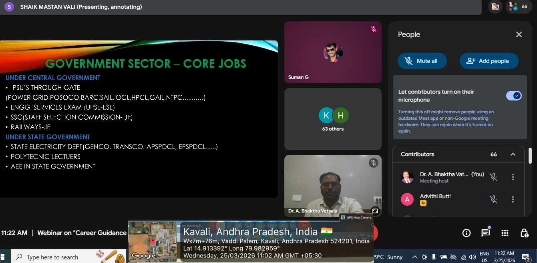Open the Wi-Fi network tray icon
Screen dimensions: 537x263
[463, 257]
